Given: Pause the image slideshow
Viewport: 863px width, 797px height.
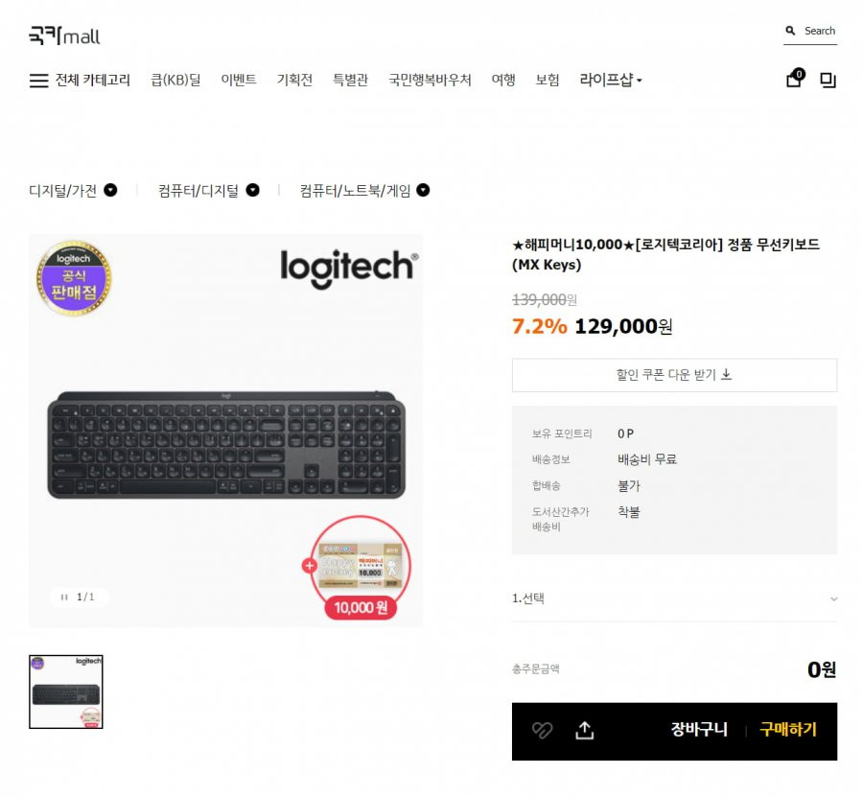Looking at the screenshot, I should point(64,598).
